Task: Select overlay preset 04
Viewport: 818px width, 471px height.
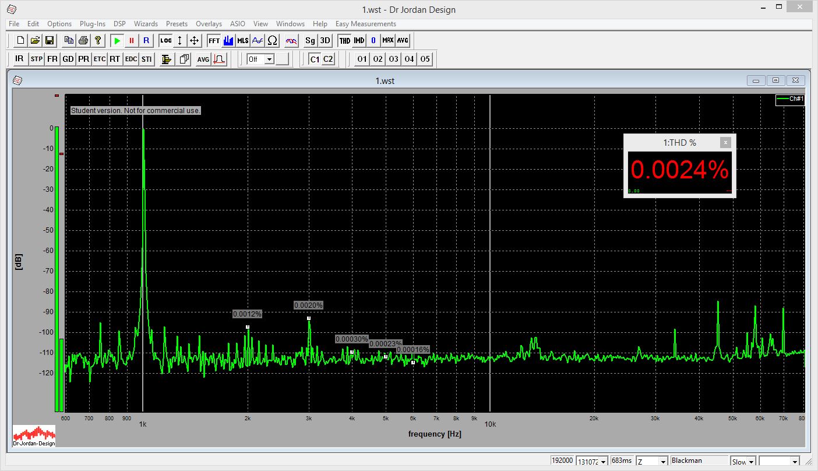Action: [410, 59]
